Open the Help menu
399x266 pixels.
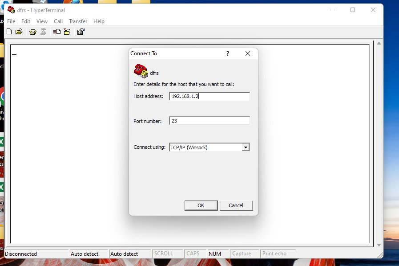[x=99, y=21]
